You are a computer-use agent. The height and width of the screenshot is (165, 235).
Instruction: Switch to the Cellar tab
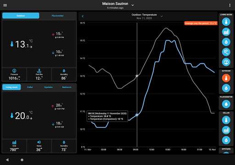tap(30, 87)
